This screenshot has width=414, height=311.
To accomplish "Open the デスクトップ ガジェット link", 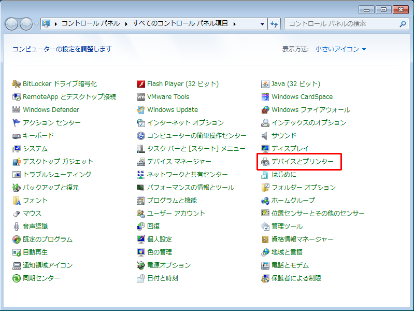I will (58, 162).
